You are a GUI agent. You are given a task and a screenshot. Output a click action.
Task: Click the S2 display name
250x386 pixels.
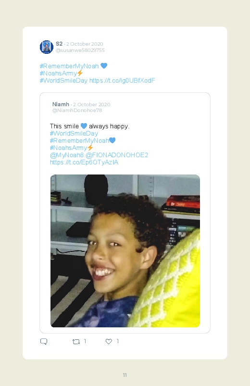click(x=59, y=44)
